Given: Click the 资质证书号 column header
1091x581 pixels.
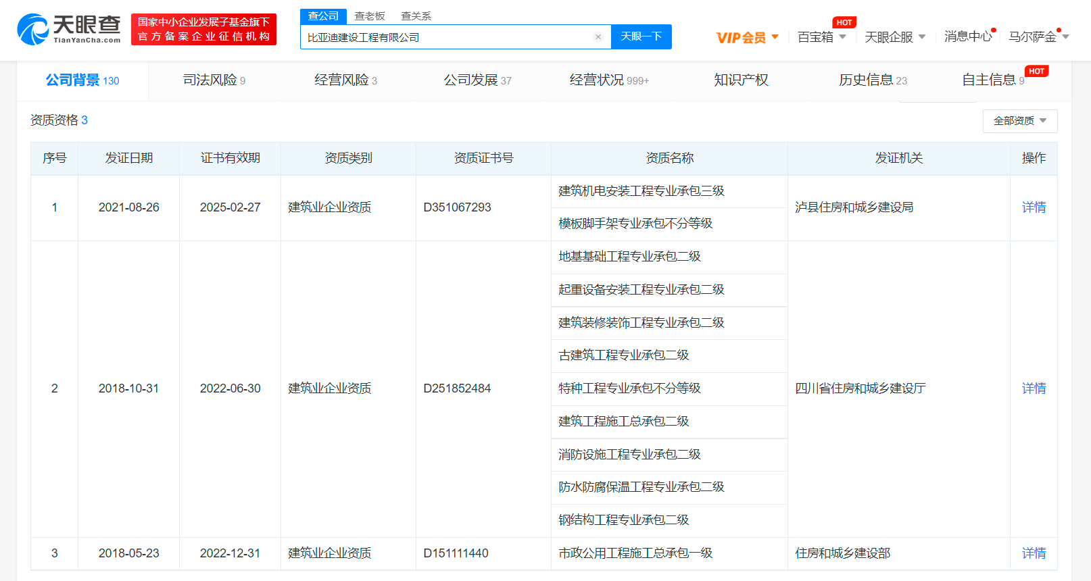Looking at the screenshot, I should coord(483,158).
